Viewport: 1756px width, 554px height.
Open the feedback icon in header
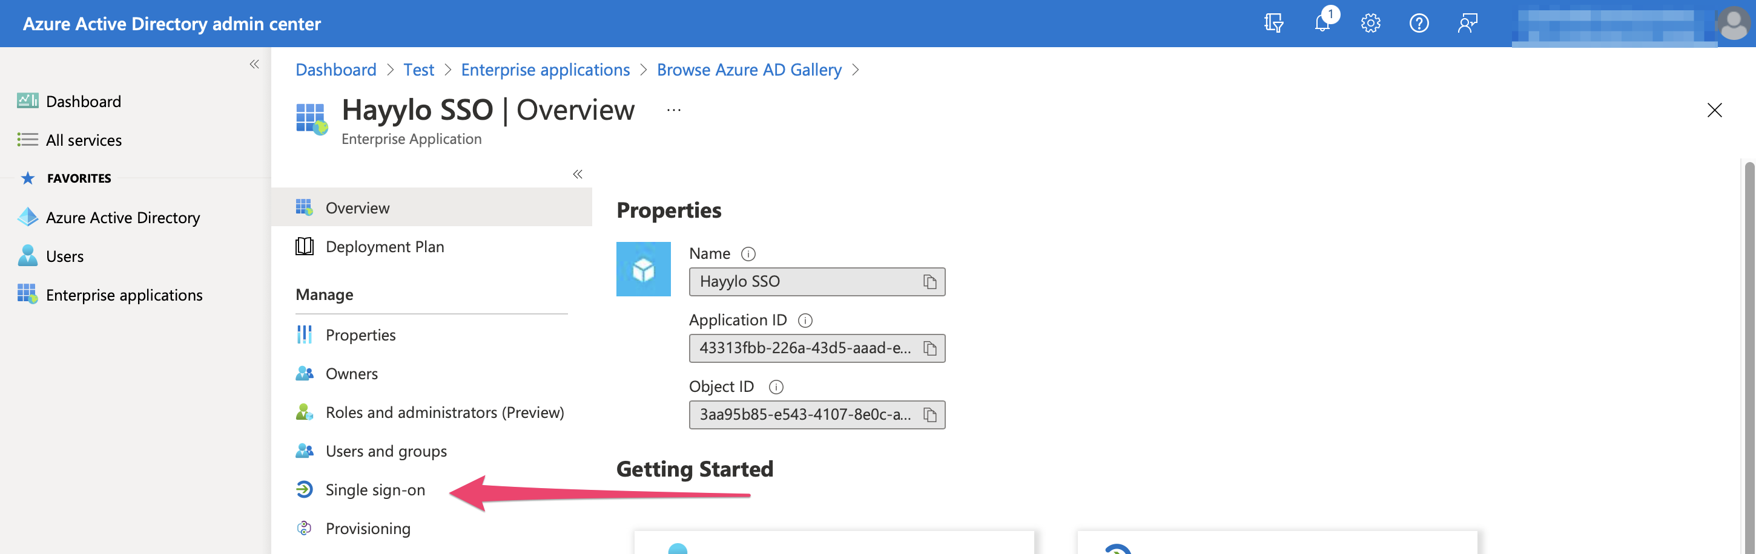pyautogui.click(x=1467, y=24)
